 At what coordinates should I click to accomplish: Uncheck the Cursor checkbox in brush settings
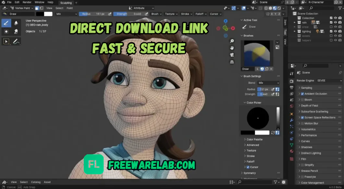[248, 167]
